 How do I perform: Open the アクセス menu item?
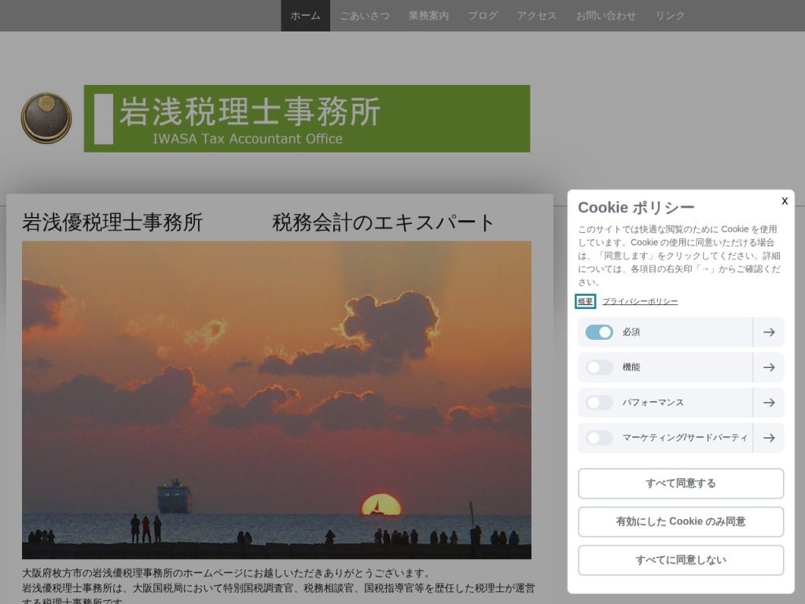coord(536,16)
